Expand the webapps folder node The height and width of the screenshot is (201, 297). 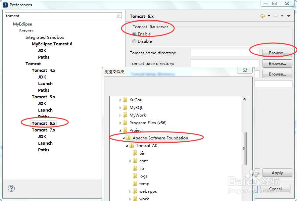click(x=130, y=191)
